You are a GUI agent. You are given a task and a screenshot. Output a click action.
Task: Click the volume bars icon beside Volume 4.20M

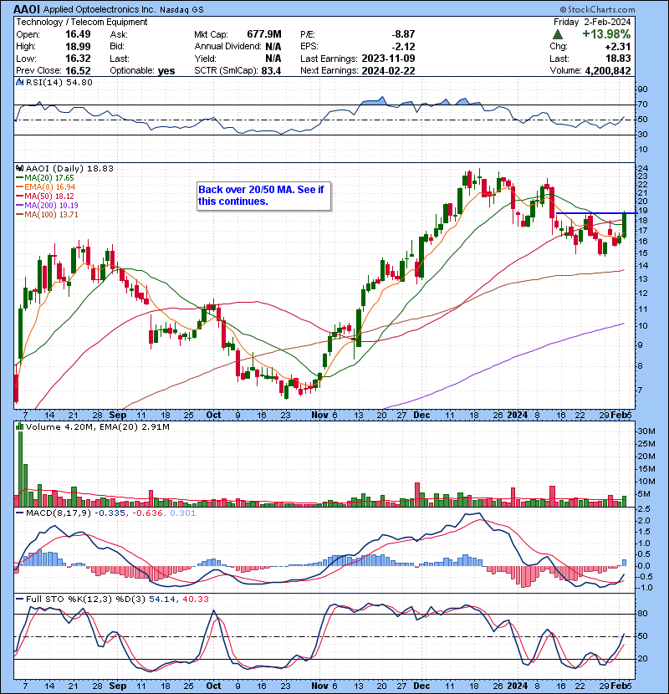[19, 426]
